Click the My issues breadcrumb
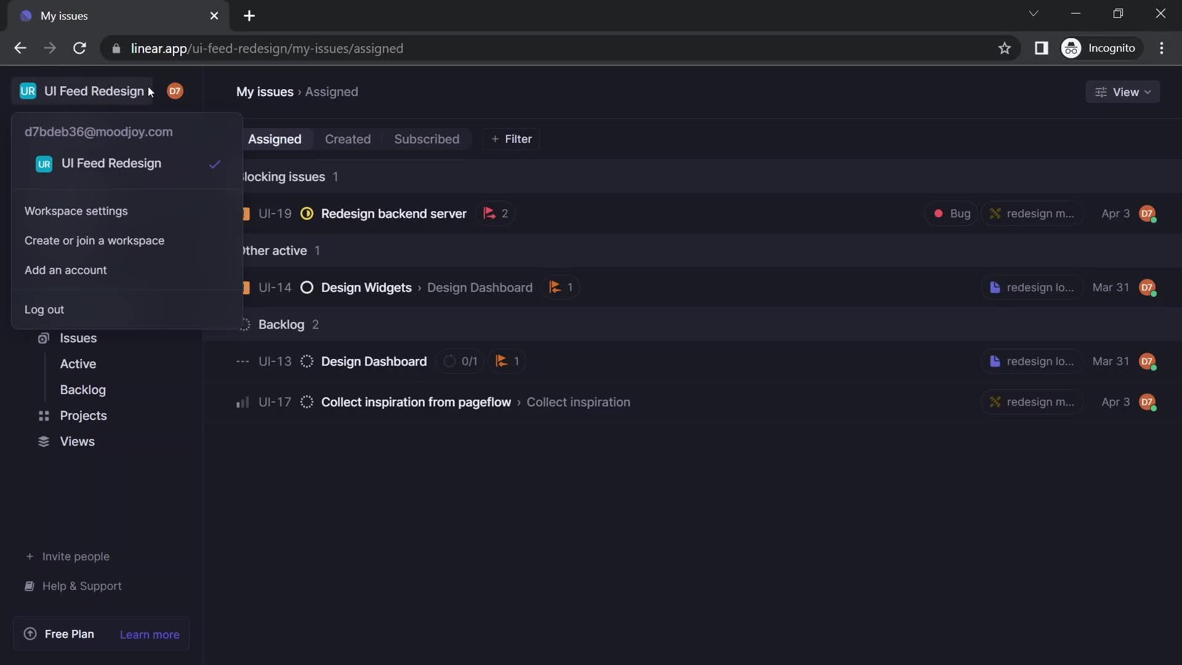The height and width of the screenshot is (665, 1182). 265,92
